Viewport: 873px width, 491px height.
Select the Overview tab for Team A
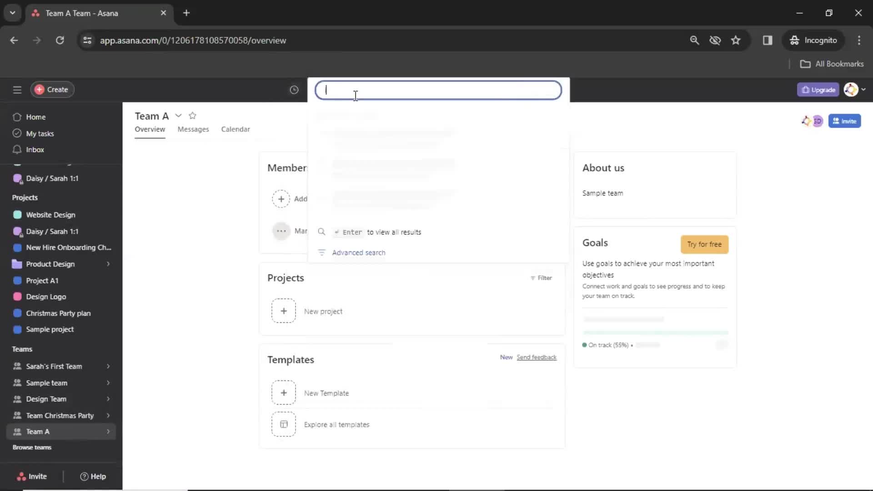149,130
